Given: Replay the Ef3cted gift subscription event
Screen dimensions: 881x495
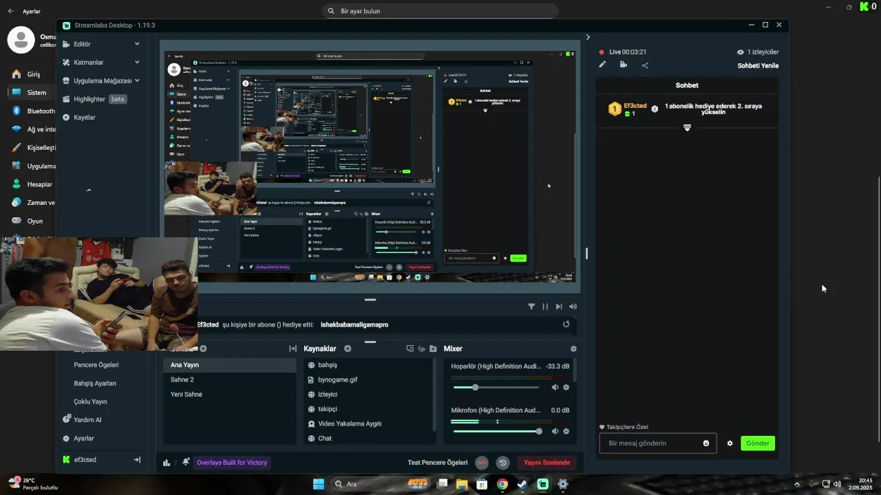Looking at the screenshot, I should pos(566,324).
